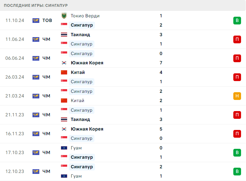Viewport: 246px width, 181px height.
Task: Click the world map icon next to ТОВ
Action: click(x=36, y=20)
